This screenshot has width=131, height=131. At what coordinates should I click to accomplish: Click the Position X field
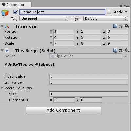point(64,31)
